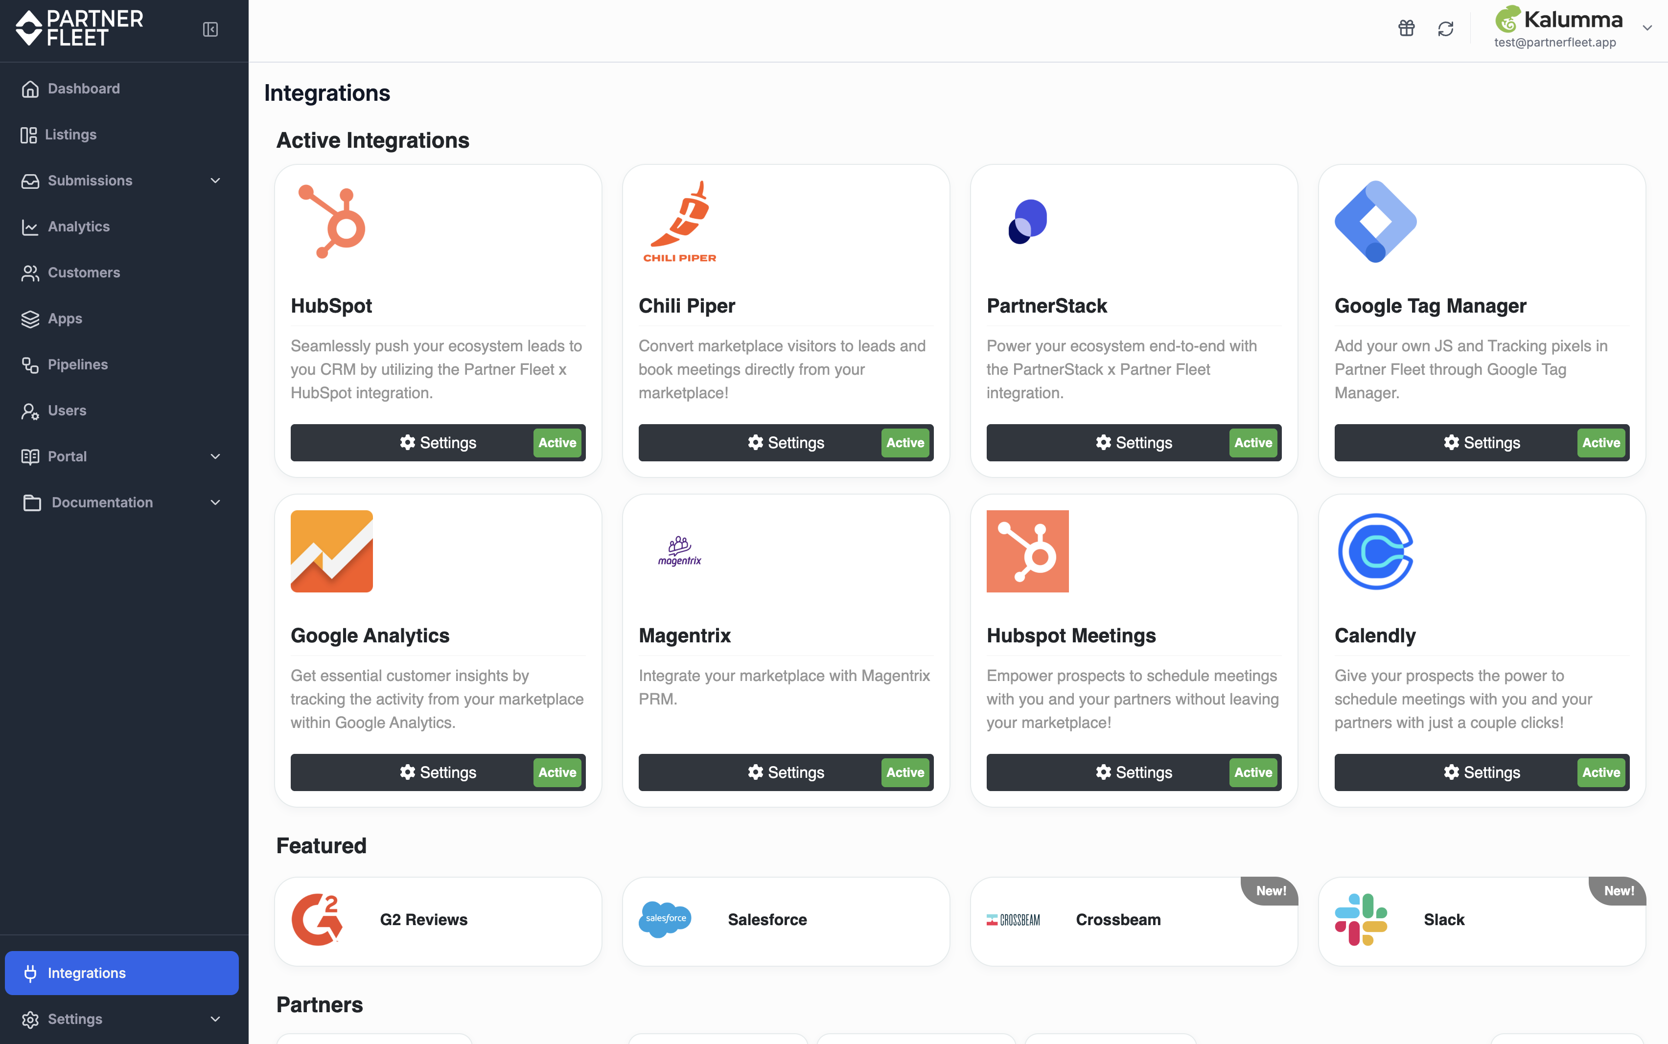Image resolution: width=1668 pixels, height=1044 pixels.
Task: Click the Users person-gear icon
Action: point(30,411)
